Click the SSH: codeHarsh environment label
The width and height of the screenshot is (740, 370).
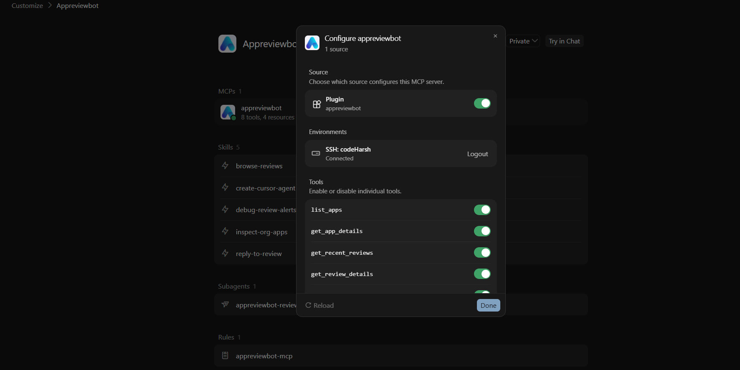[348, 149]
